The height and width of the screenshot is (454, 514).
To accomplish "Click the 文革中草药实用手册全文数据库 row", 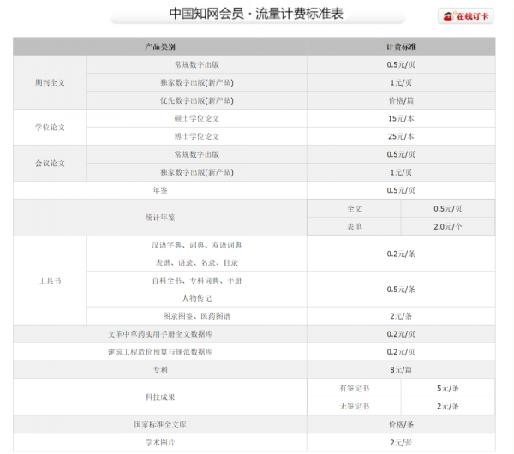I will (160, 334).
